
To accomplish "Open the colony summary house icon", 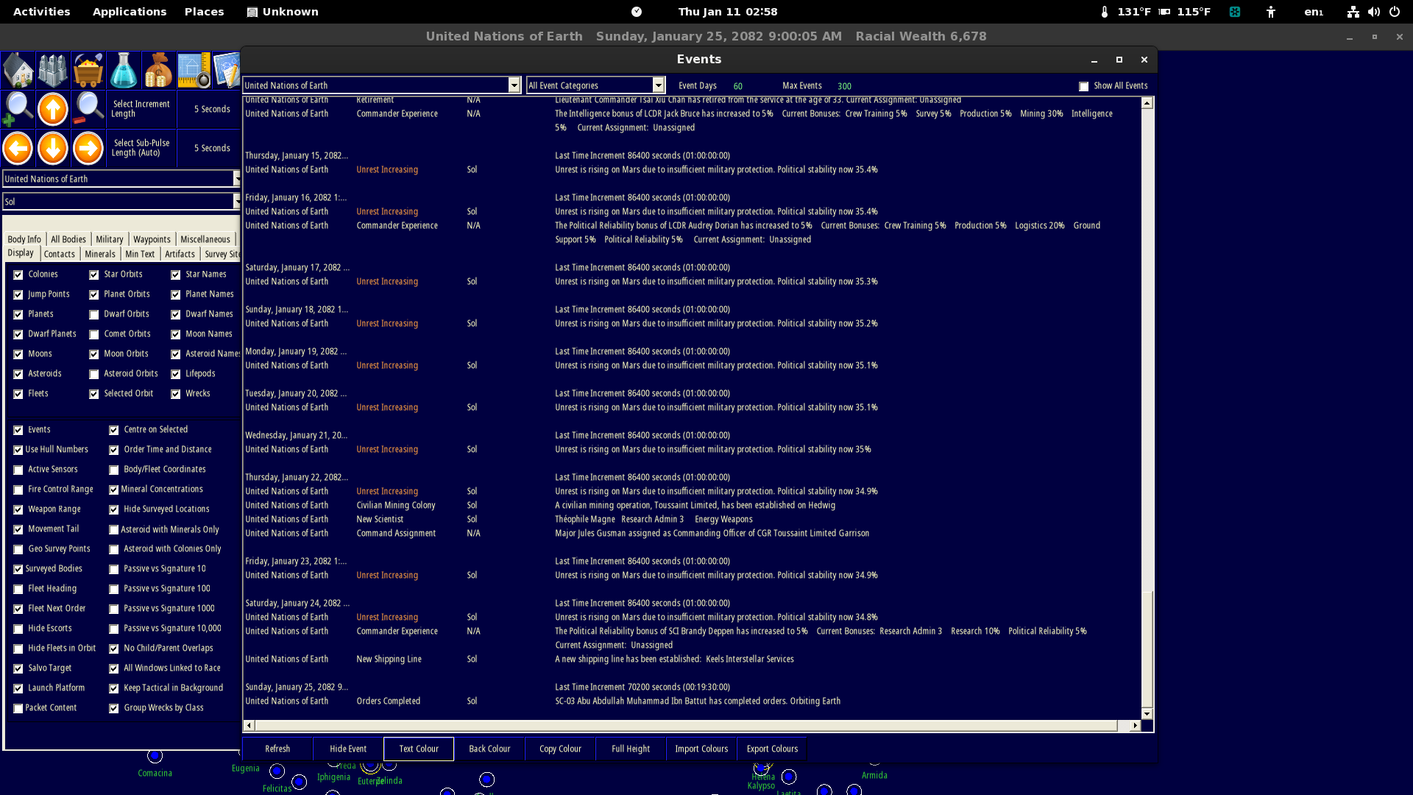I will click(18, 71).
